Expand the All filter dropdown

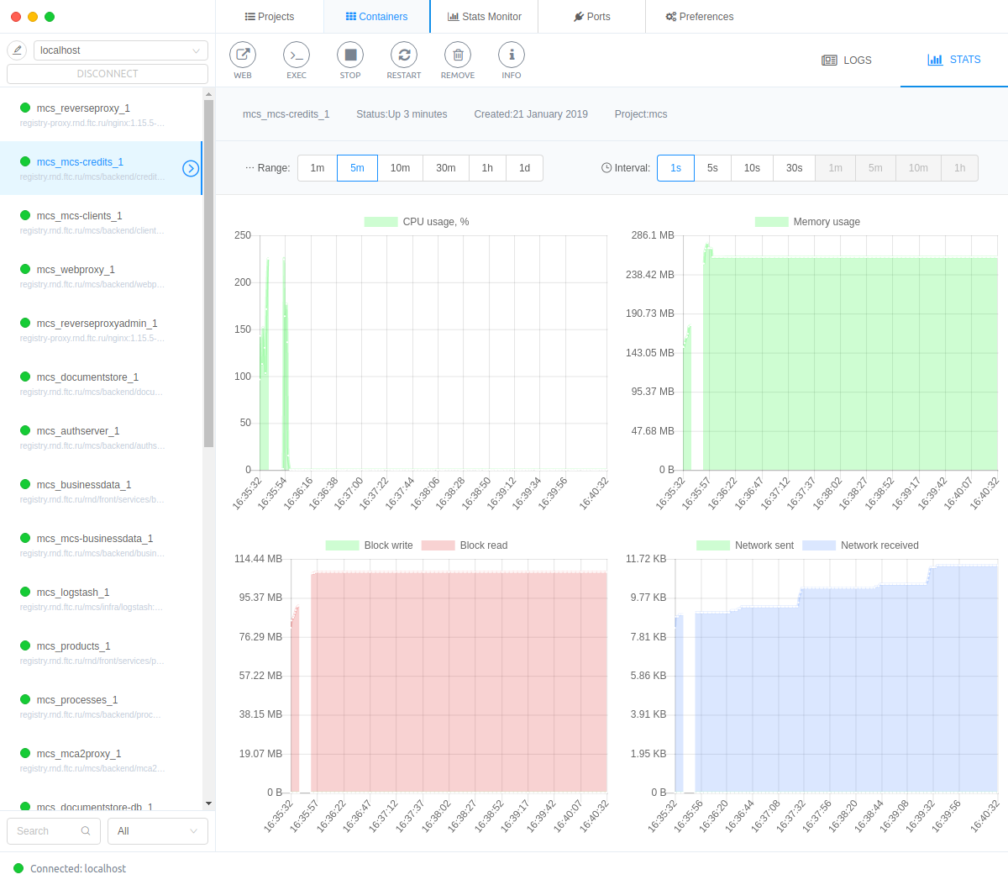point(157,831)
